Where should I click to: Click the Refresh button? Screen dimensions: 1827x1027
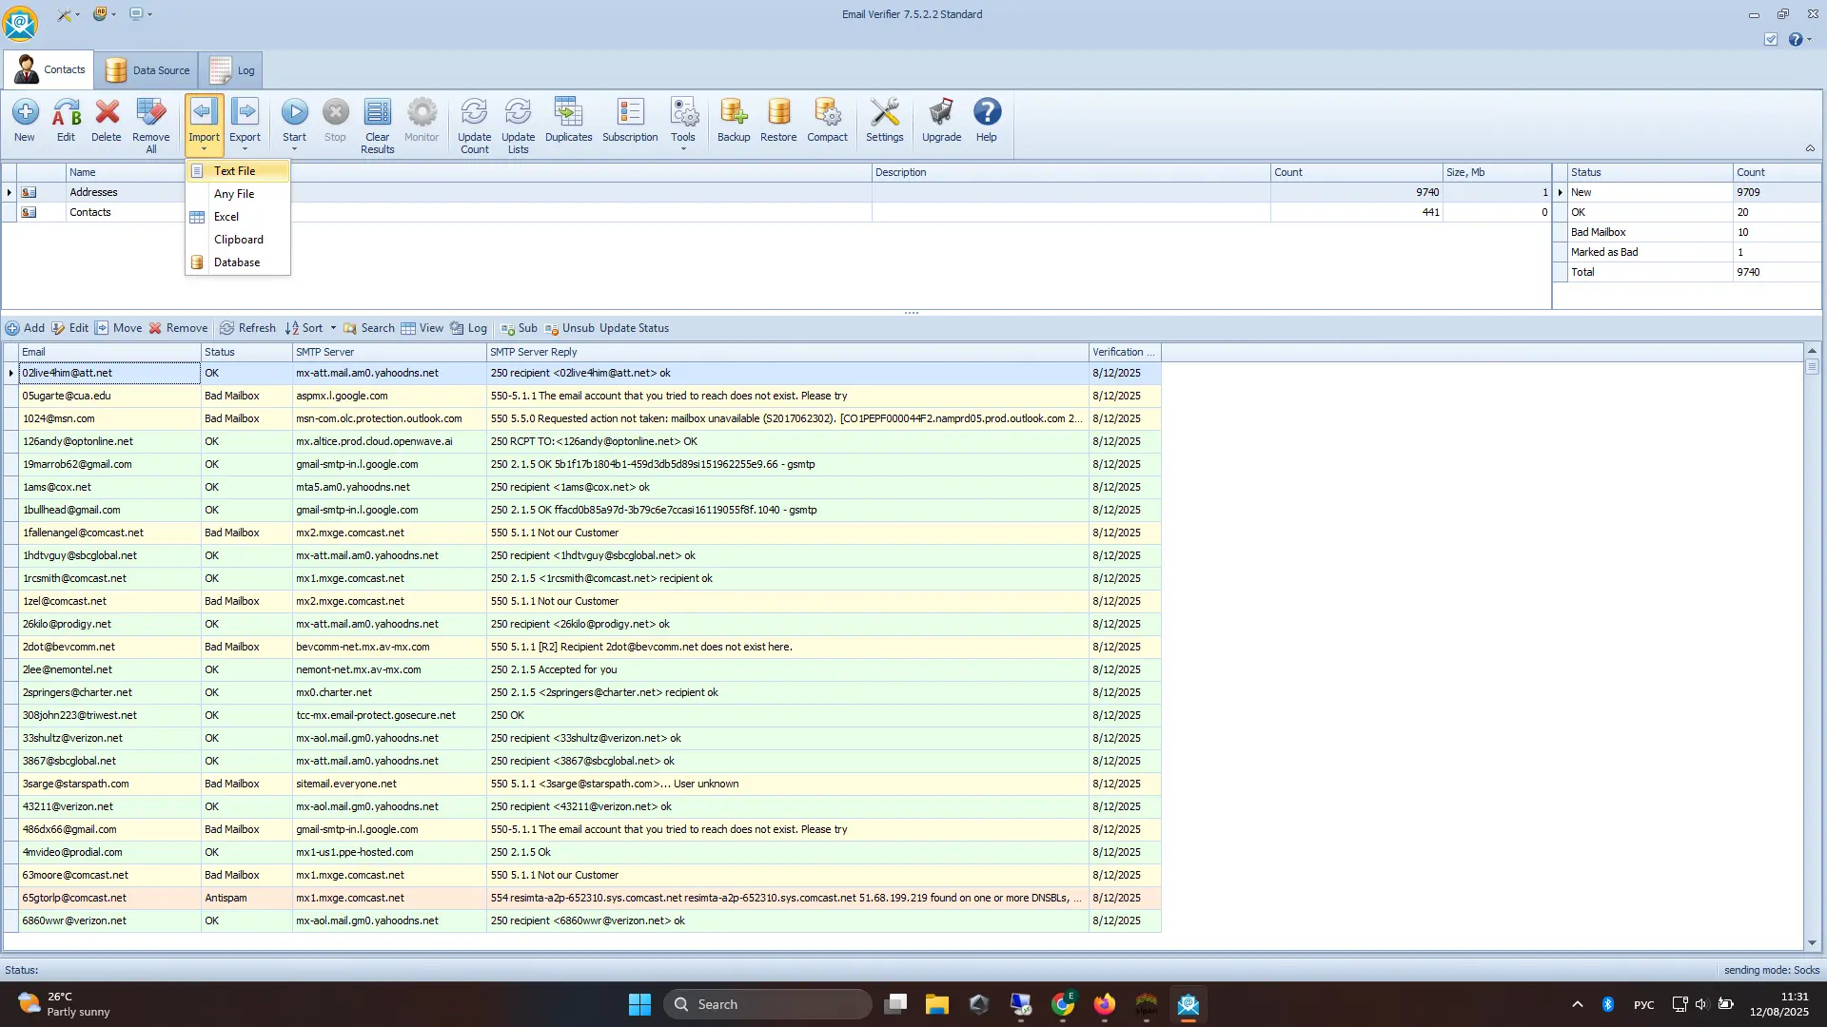247,328
